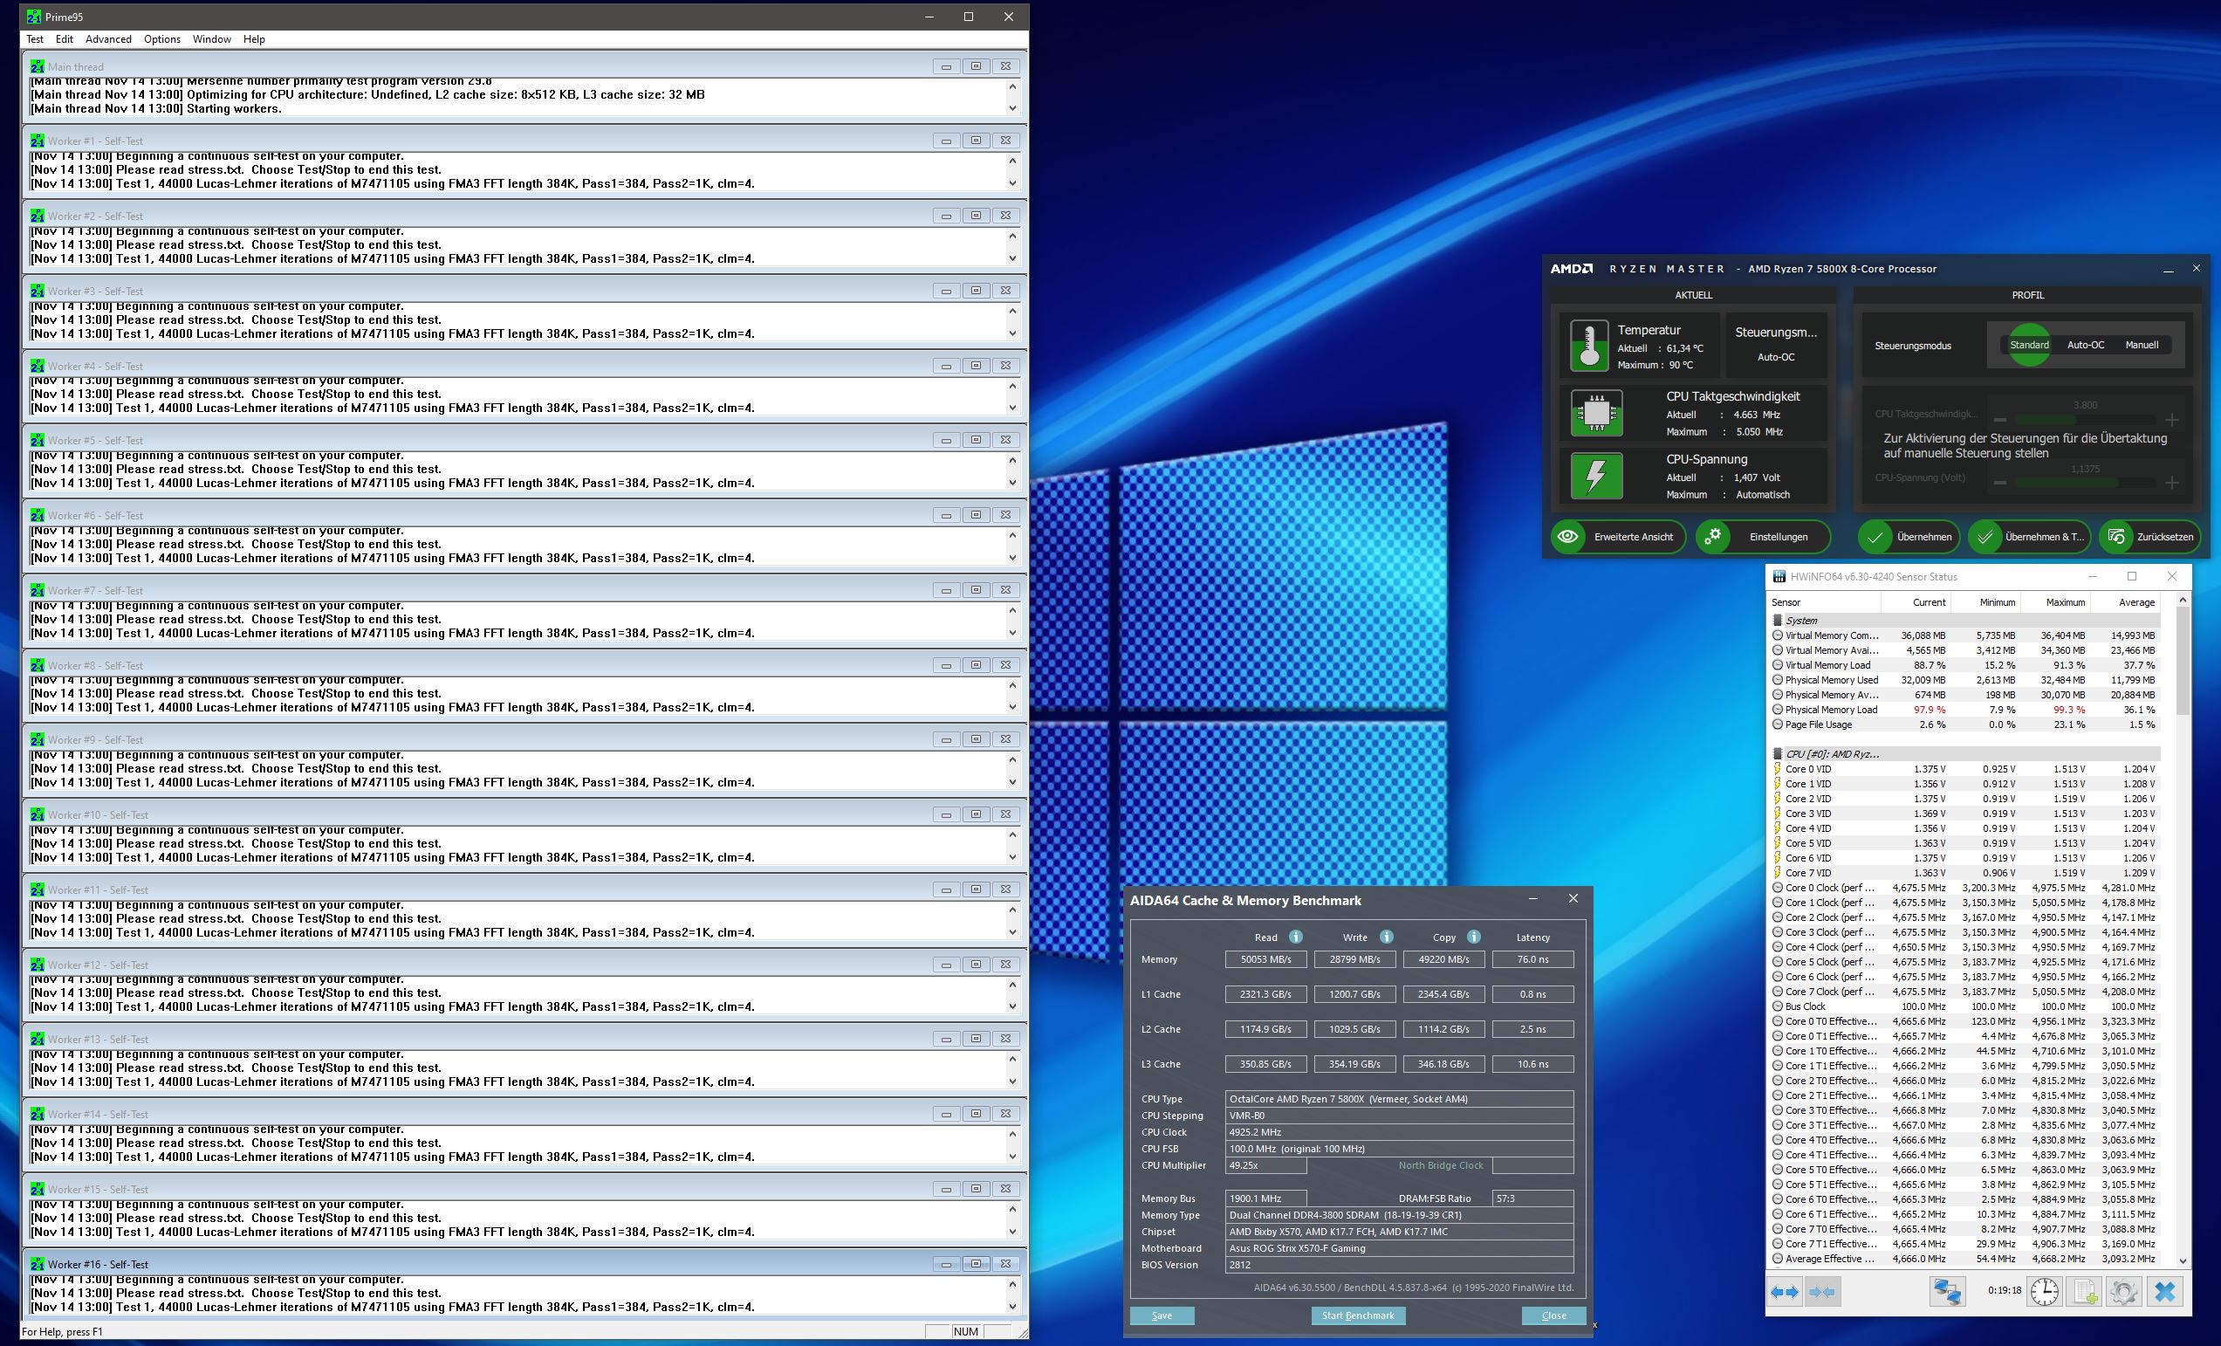The image size is (2221, 1346).
Task: Select Manuell control mode
Action: [x=2141, y=346]
